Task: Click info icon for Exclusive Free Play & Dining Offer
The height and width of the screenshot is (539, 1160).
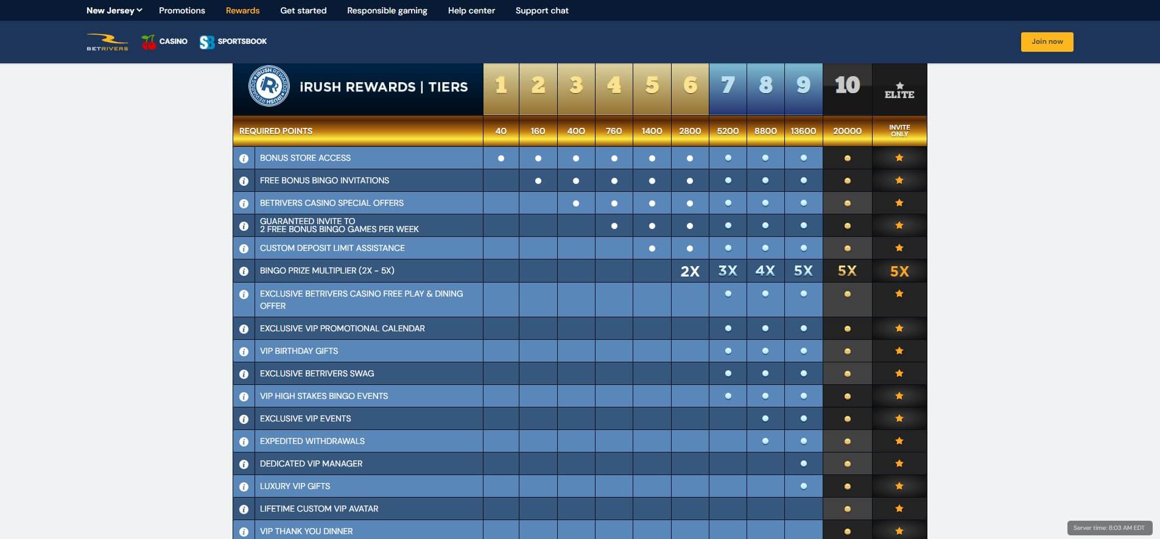Action: 244,294
